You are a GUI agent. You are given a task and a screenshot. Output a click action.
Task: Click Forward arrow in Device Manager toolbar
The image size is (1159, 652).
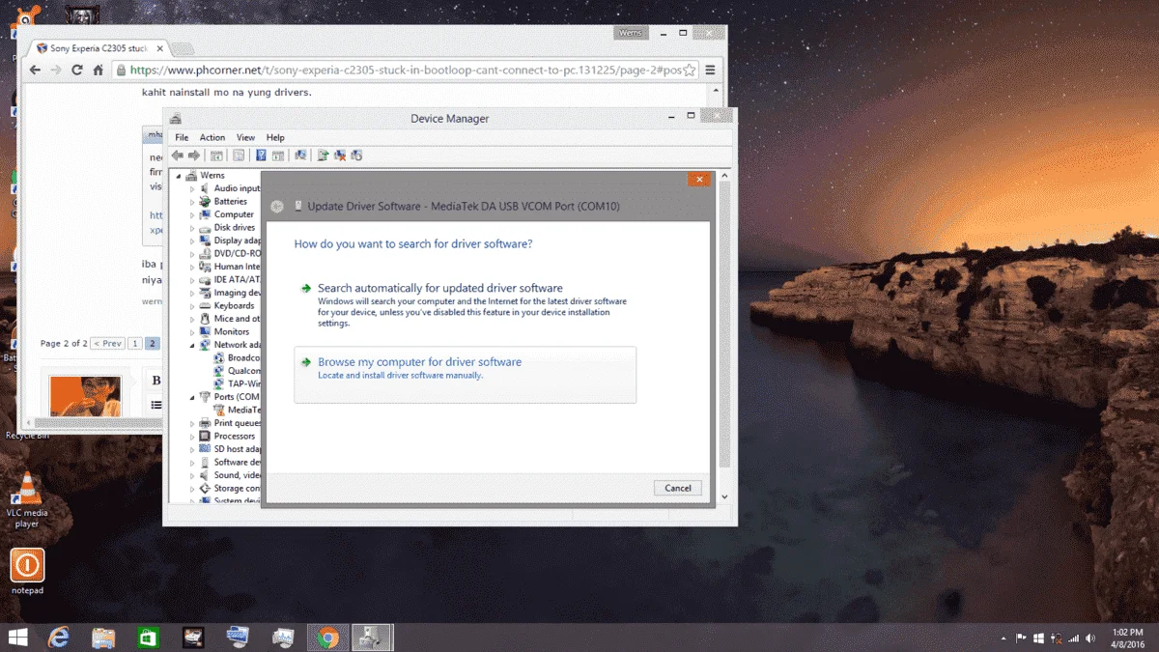tap(194, 156)
